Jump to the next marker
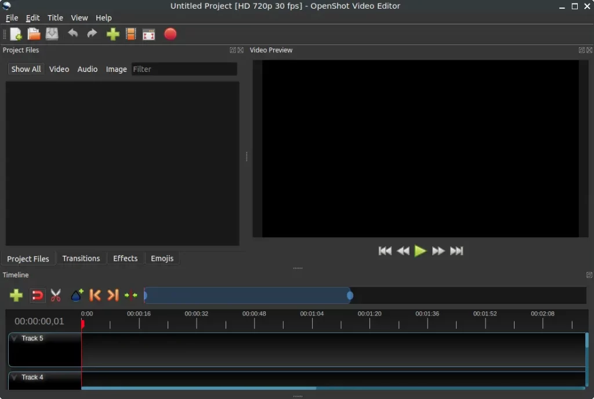The height and width of the screenshot is (399, 594). pos(114,295)
